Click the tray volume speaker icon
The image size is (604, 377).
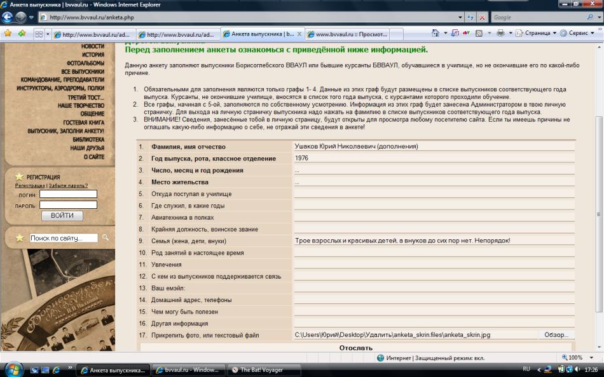[x=577, y=369]
